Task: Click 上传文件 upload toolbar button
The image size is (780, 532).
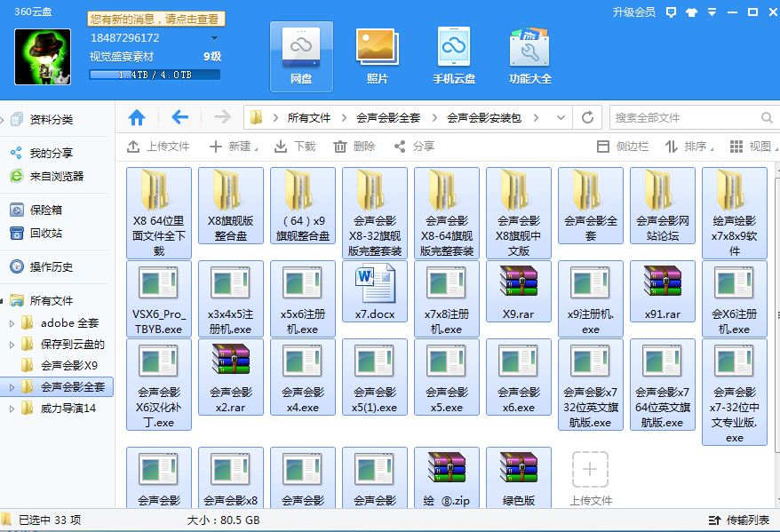Action: pyautogui.click(x=158, y=147)
